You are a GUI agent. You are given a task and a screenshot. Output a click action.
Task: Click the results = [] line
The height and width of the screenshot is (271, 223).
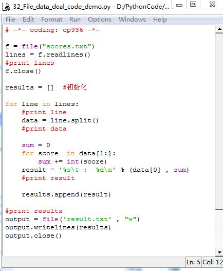(x=29, y=87)
